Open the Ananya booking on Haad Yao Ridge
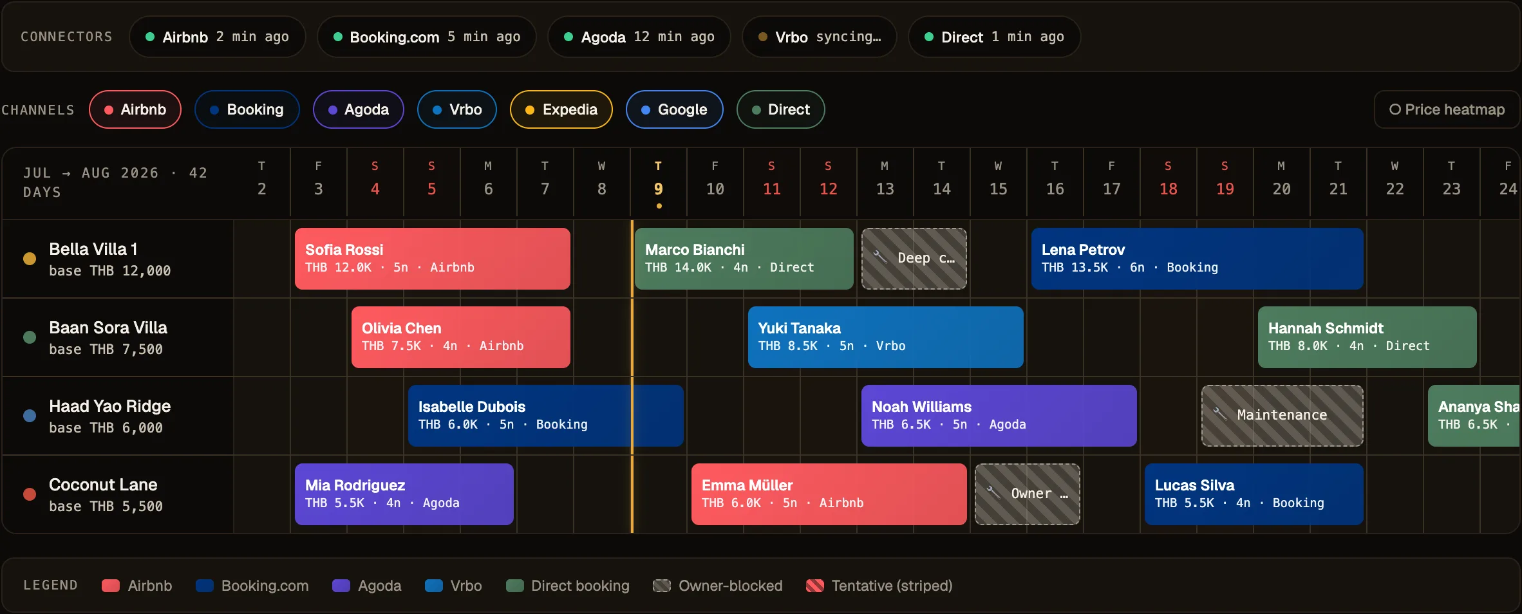Screen dimensions: 1522x614 (x=1474, y=416)
